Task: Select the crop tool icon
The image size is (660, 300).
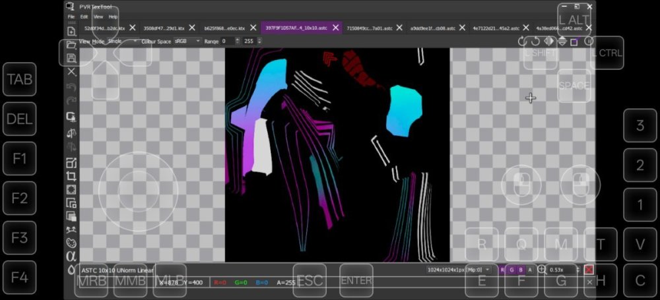Action: click(71, 176)
